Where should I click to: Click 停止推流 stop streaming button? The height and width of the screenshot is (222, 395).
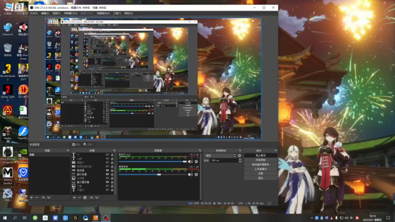[x=261, y=155]
